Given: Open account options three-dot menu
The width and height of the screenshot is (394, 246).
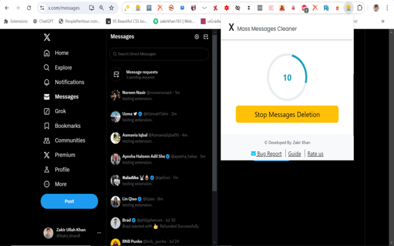Looking at the screenshot, I should [x=99, y=232].
